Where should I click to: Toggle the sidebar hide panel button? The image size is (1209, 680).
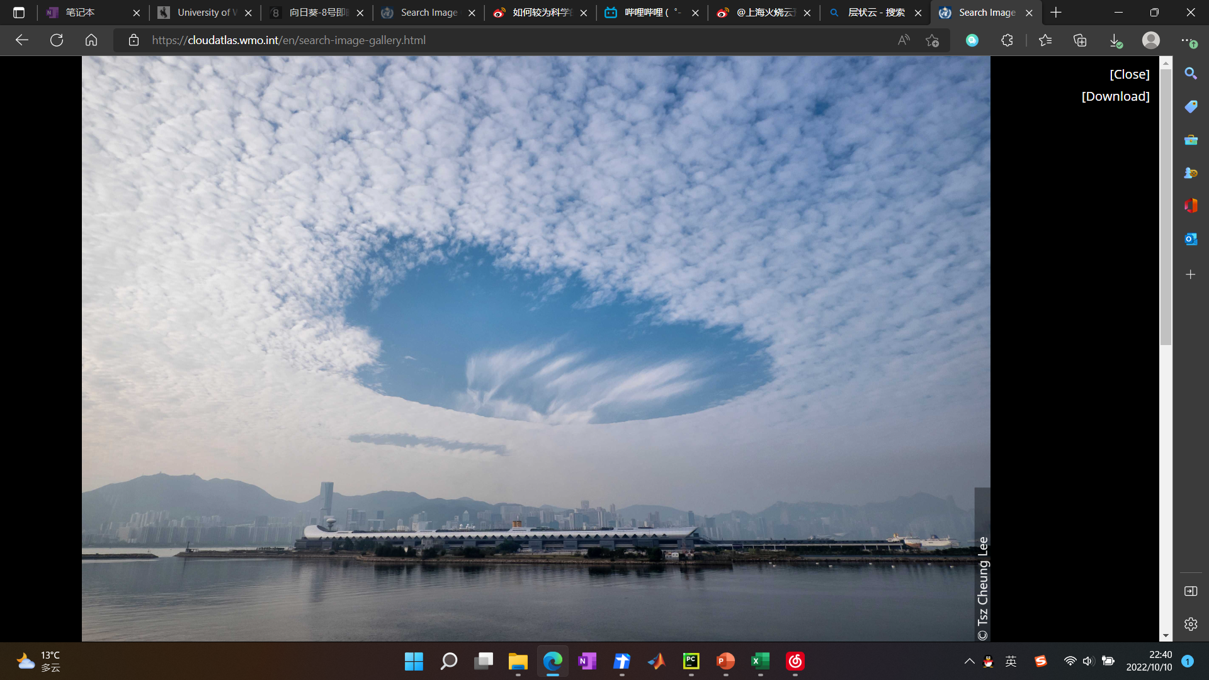pyautogui.click(x=1190, y=591)
